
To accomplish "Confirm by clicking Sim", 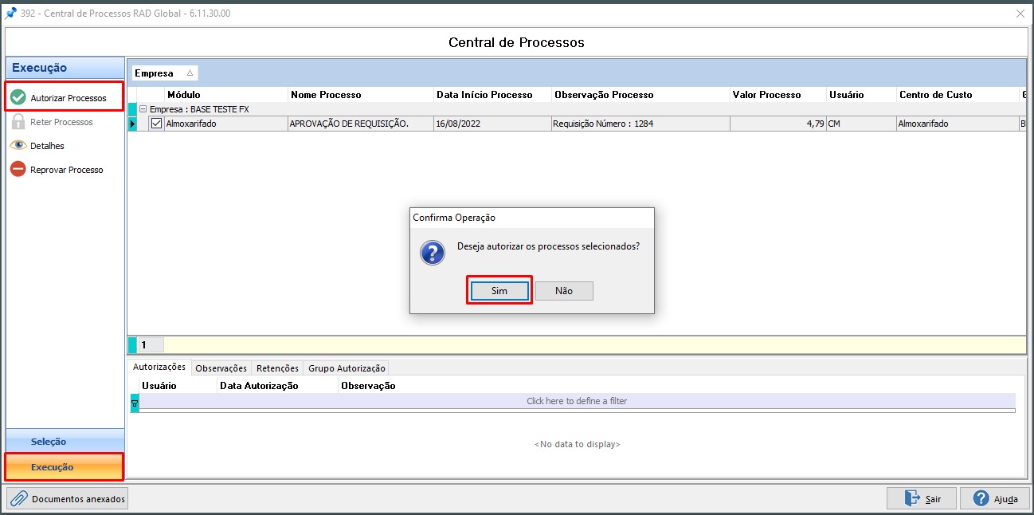I will click(499, 291).
